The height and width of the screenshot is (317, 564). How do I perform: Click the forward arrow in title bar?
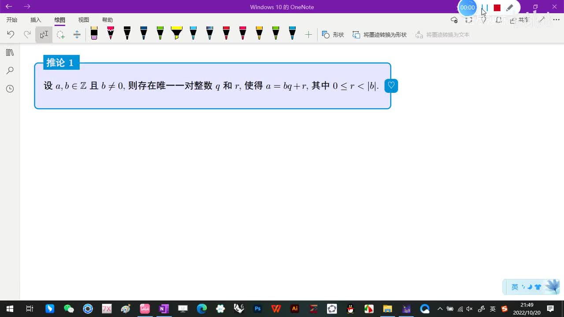[27, 7]
